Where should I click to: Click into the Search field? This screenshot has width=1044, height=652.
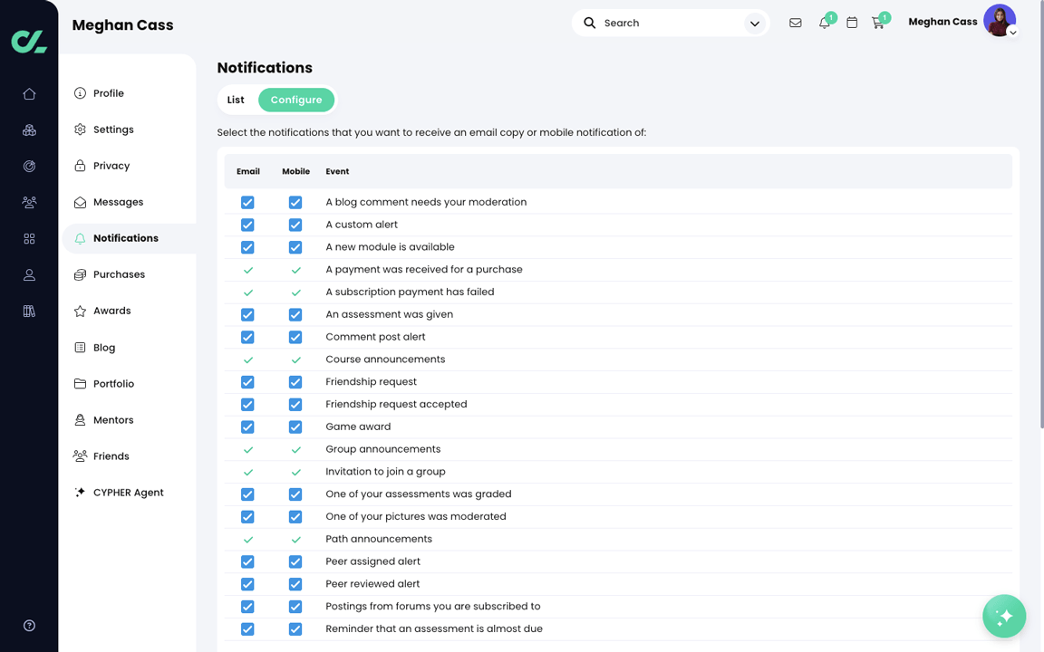[x=669, y=23]
